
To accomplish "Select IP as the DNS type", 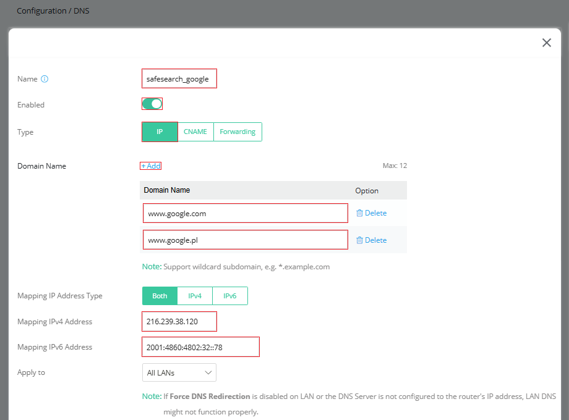I will pos(160,132).
